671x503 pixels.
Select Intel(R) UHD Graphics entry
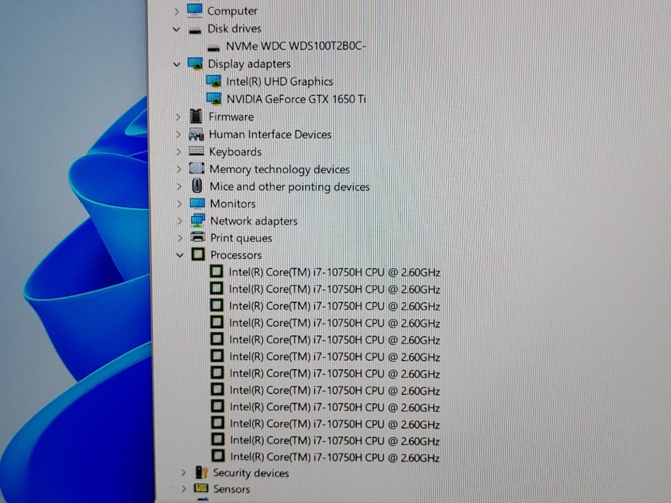point(280,81)
